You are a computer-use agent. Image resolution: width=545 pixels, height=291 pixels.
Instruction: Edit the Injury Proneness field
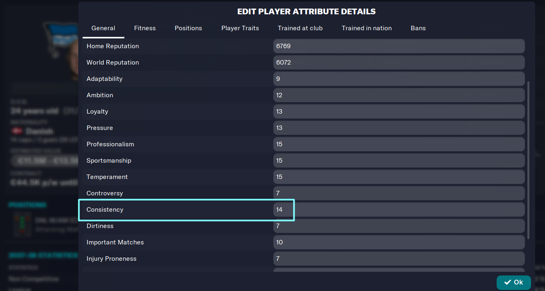point(399,259)
